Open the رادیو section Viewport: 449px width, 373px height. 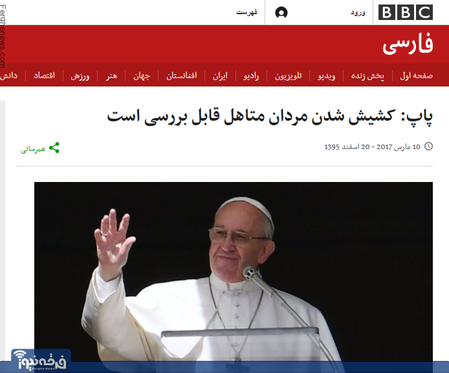[x=251, y=76]
